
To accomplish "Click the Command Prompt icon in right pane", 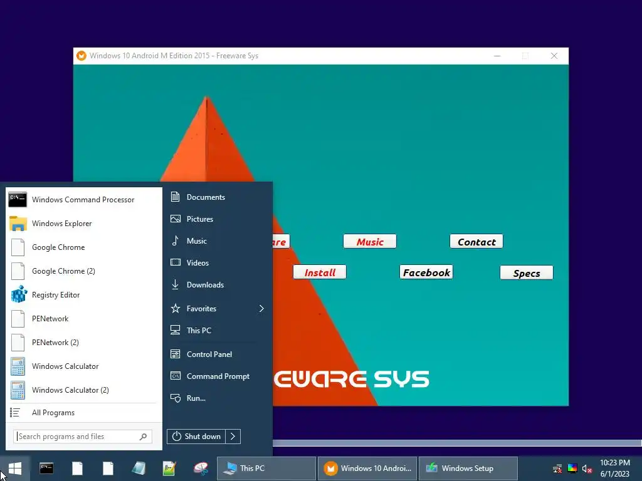I will tap(176, 376).
